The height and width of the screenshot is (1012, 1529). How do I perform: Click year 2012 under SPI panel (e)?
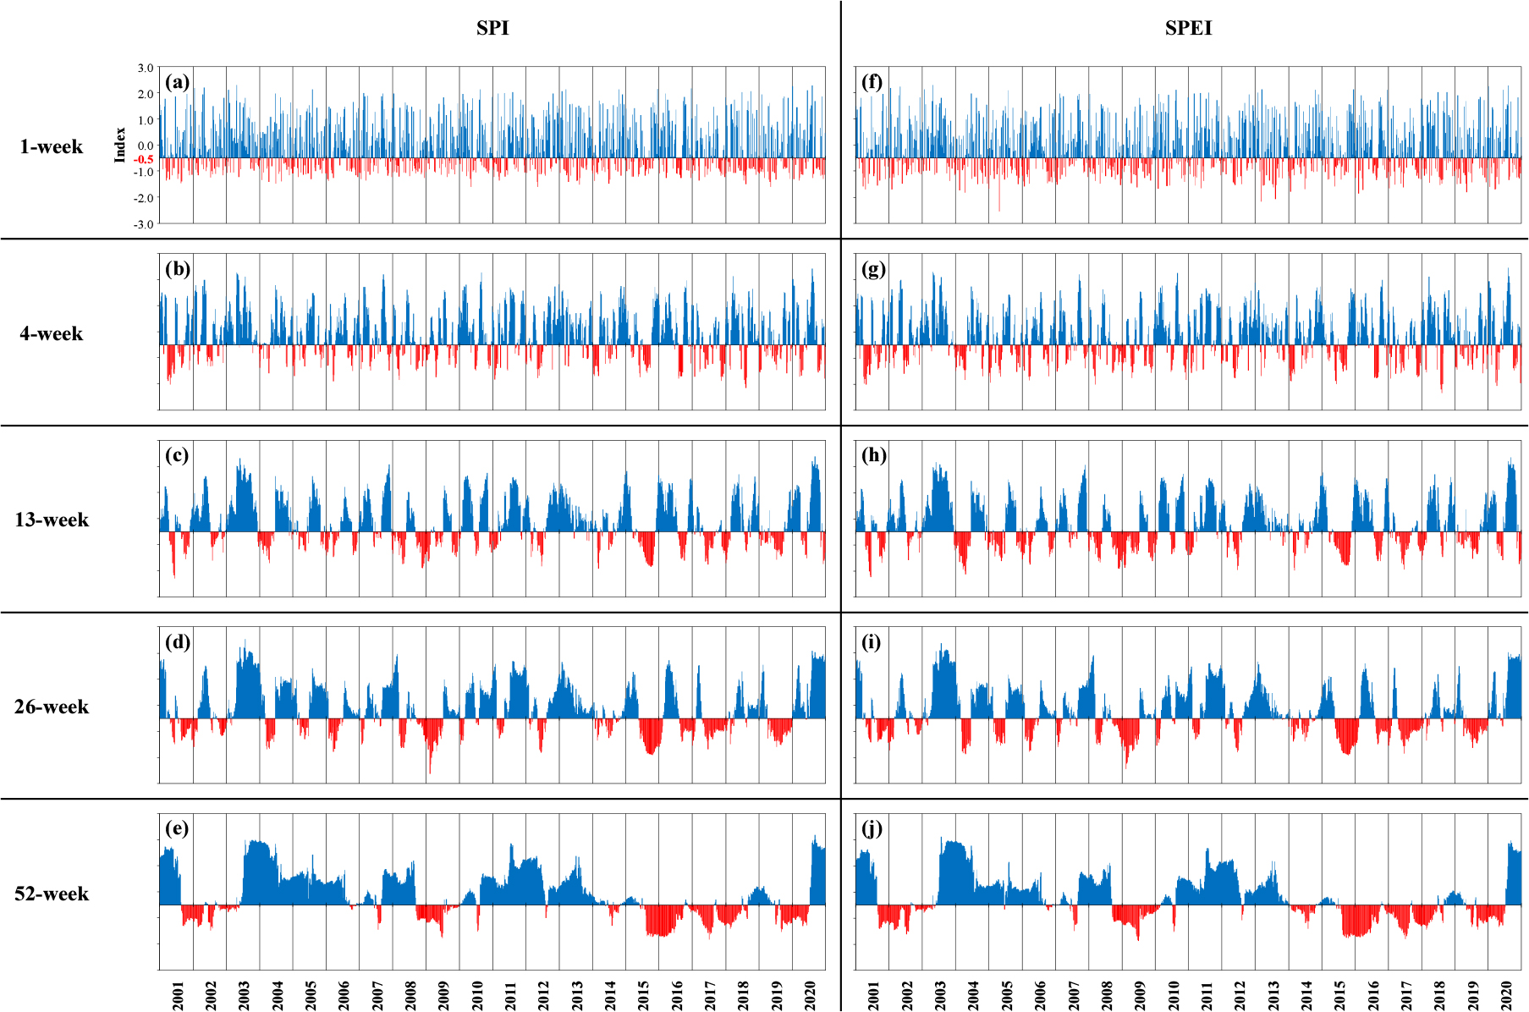(x=544, y=995)
